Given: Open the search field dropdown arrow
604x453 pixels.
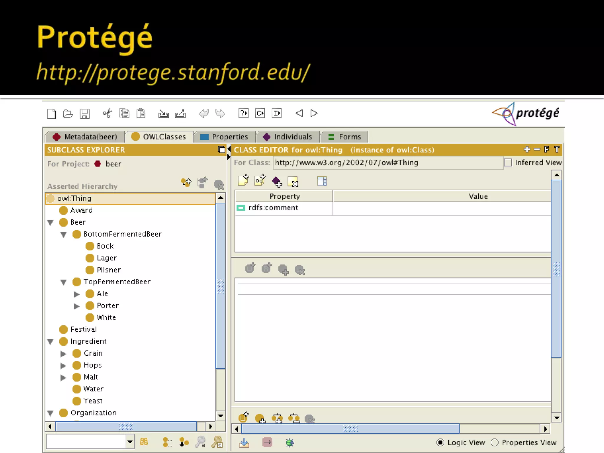Looking at the screenshot, I should [x=130, y=442].
